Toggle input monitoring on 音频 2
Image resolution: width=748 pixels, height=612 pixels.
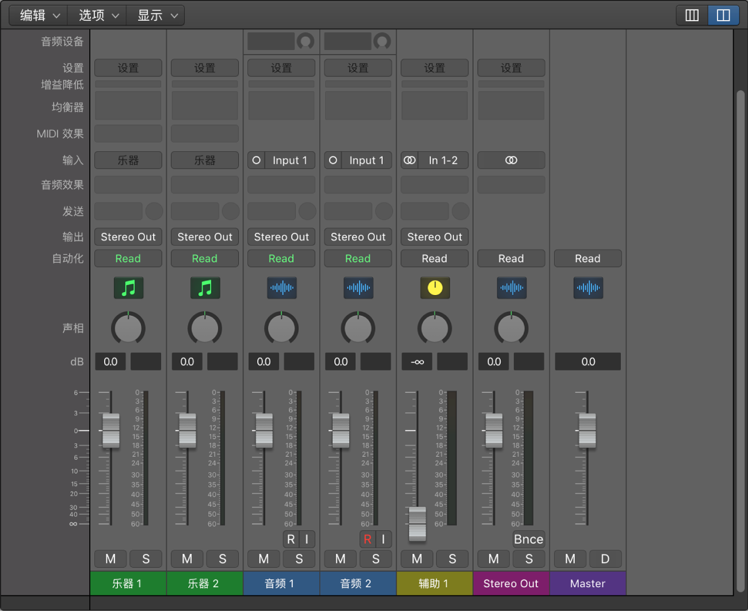(x=383, y=540)
